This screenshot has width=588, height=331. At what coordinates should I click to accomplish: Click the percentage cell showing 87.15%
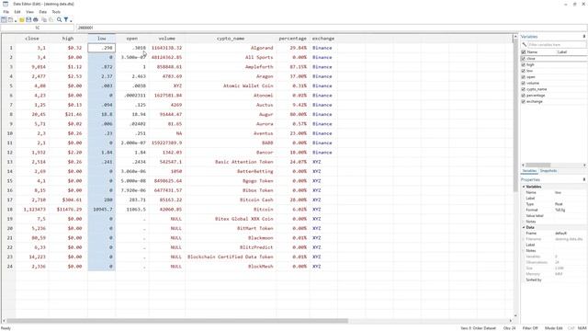click(292, 67)
